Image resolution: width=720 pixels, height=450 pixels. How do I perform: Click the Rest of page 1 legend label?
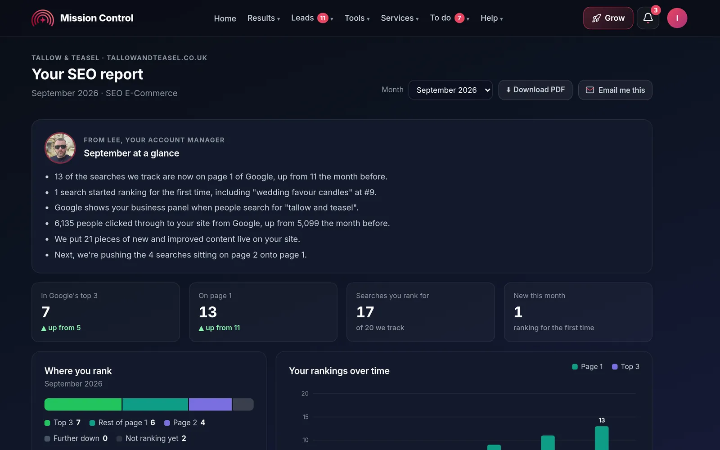pos(122,423)
